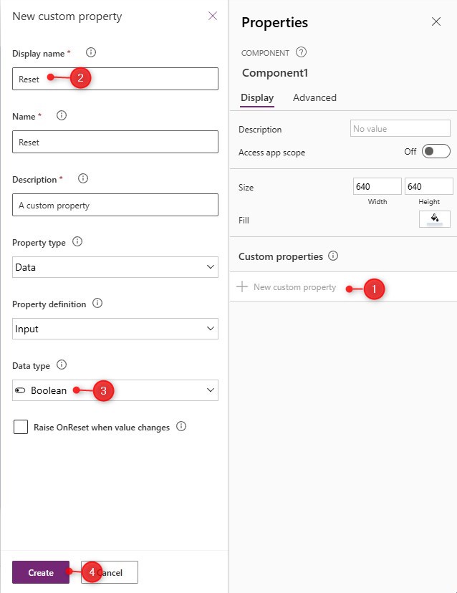Add a New custom property
Image resolution: width=457 pixels, height=593 pixels.
(287, 287)
